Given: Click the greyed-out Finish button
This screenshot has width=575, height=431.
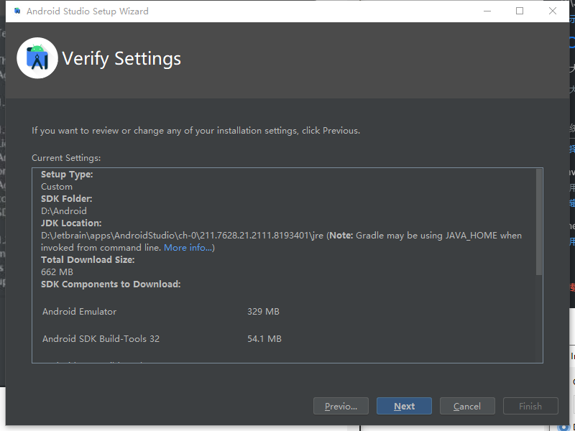Looking at the screenshot, I should [530, 406].
